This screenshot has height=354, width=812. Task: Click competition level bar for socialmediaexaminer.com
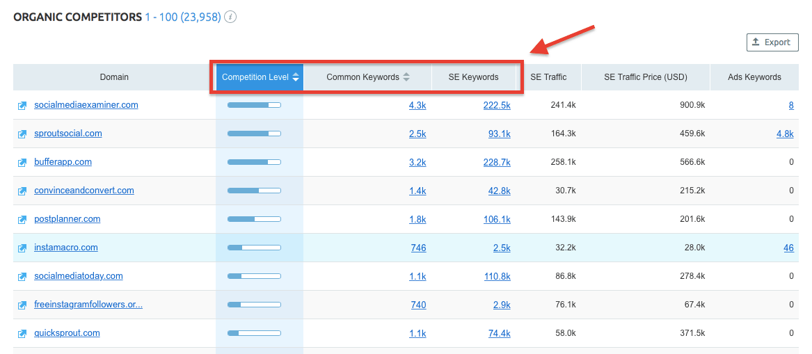254,105
